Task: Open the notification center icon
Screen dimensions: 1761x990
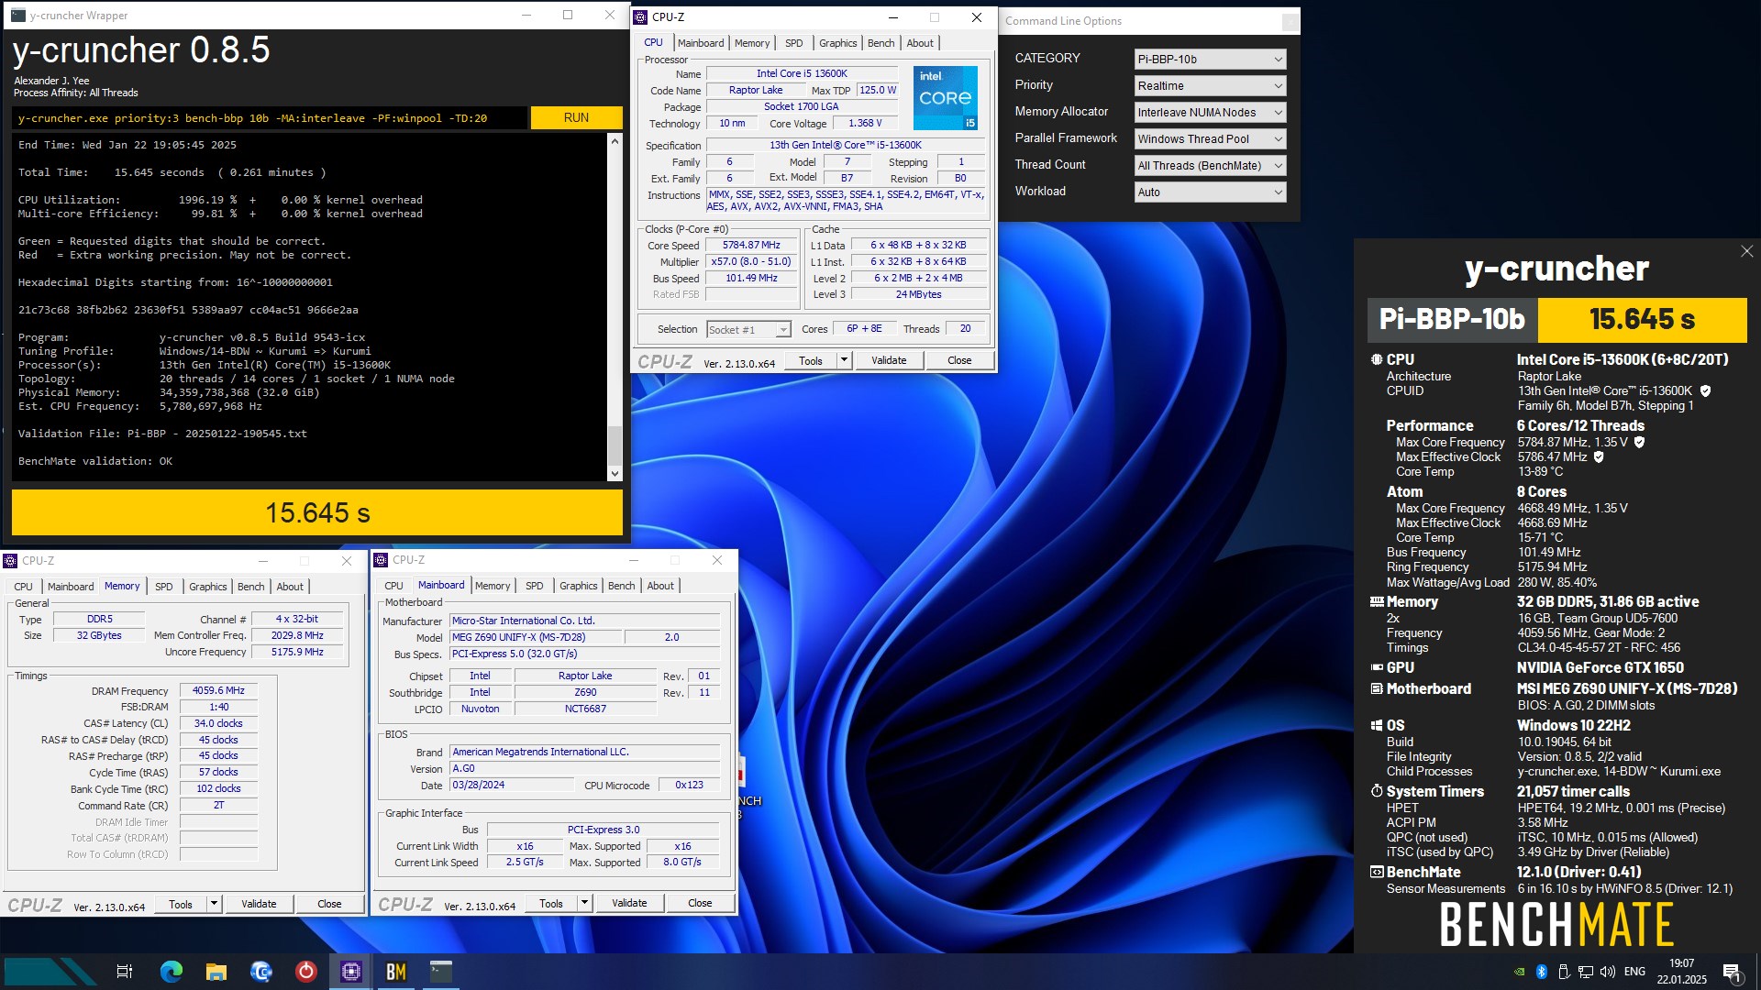Action: point(1732,973)
